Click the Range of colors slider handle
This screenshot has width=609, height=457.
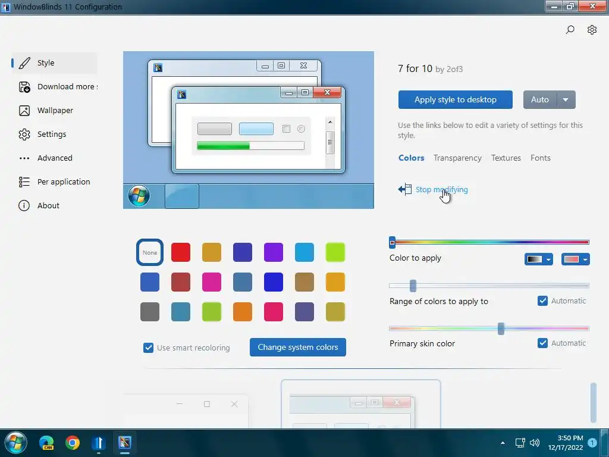(413, 286)
